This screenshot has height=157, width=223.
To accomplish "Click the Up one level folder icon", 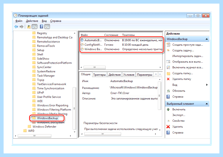I will (29, 27).
